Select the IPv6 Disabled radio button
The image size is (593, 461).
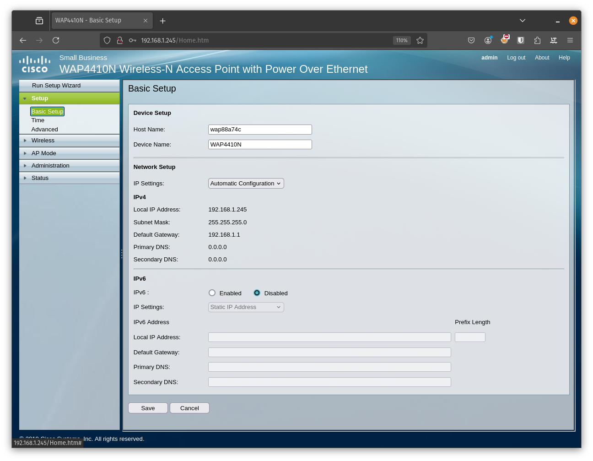[257, 293]
